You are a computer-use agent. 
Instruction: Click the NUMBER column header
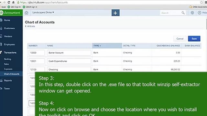(33, 46)
